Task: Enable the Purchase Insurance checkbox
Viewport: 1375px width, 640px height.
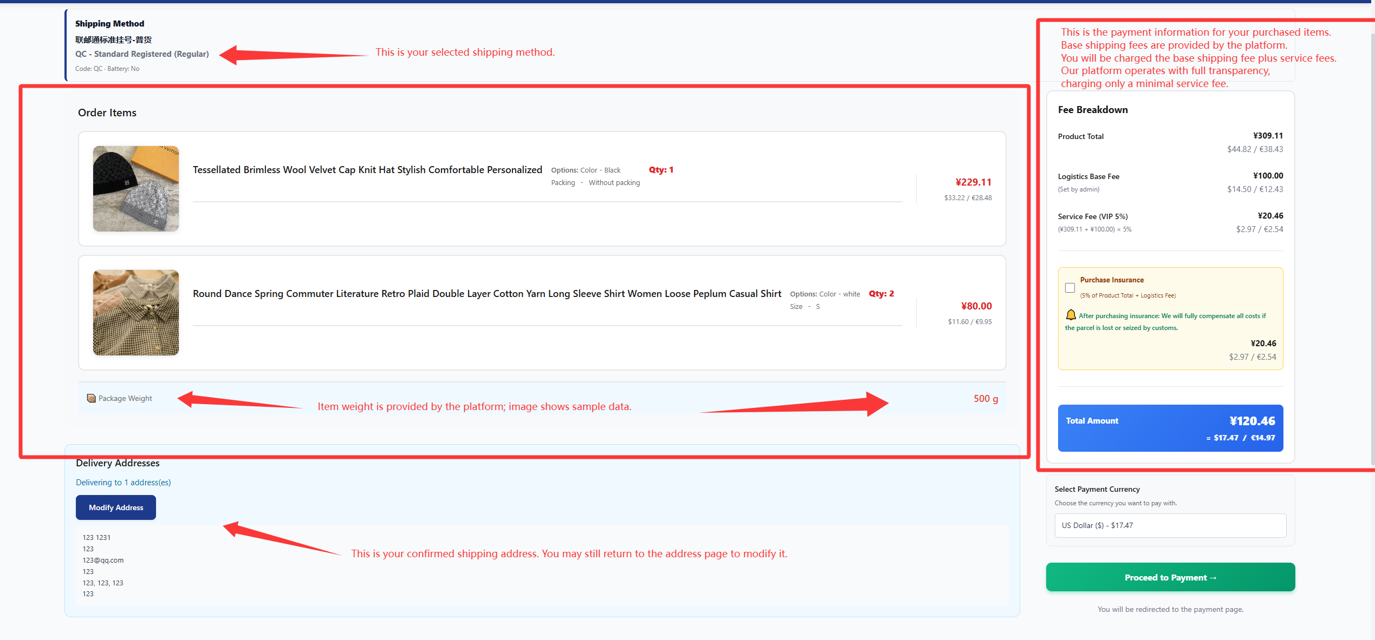Action: click(1069, 288)
